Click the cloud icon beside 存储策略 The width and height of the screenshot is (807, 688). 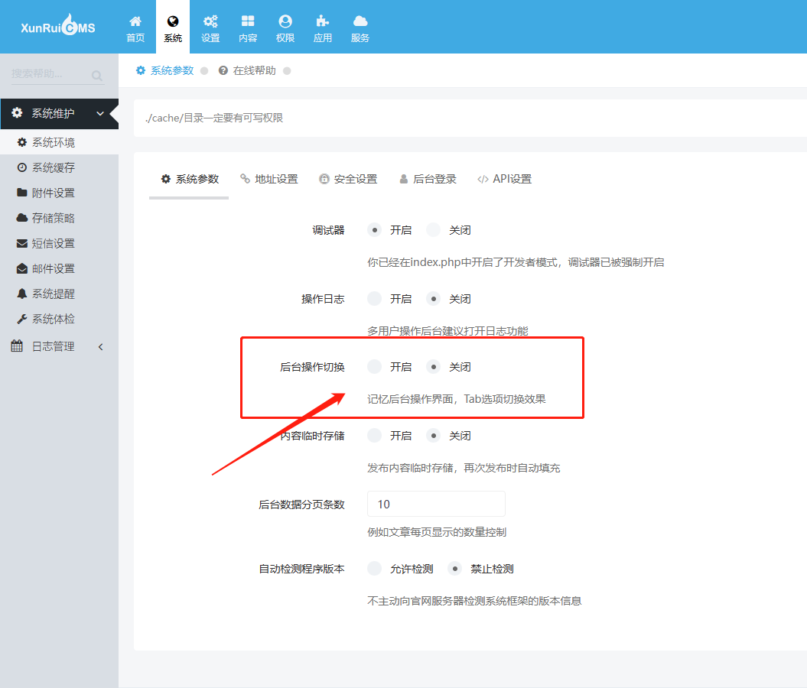pyautogui.click(x=22, y=218)
